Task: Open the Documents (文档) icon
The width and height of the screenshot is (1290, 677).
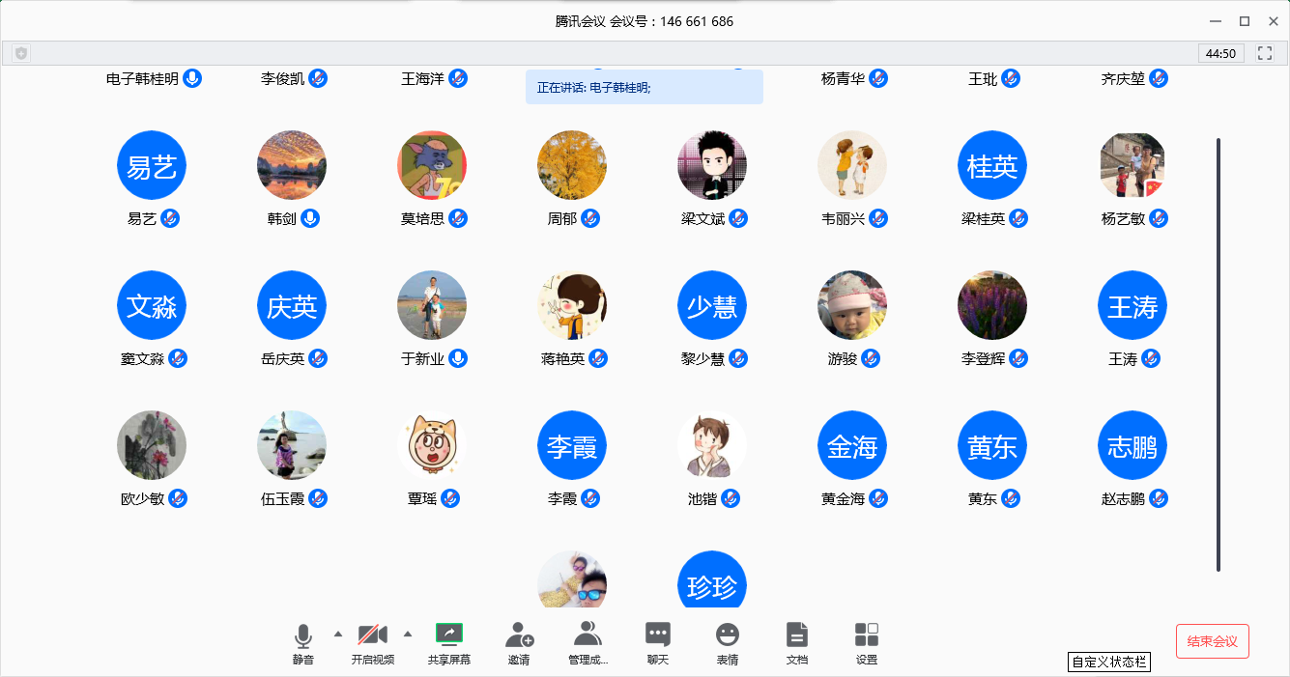Action: pyautogui.click(x=796, y=635)
